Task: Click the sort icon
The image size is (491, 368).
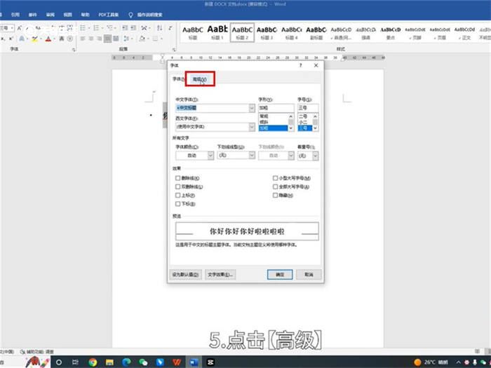Action: point(160,28)
